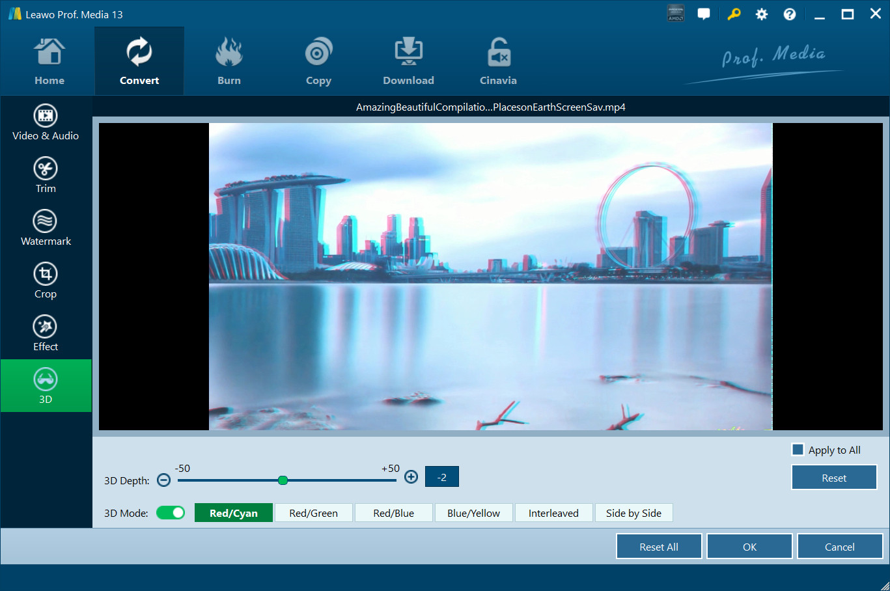Open the Cinavia removal module
Screen dimensions: 890x591
(x=498, y=62)
